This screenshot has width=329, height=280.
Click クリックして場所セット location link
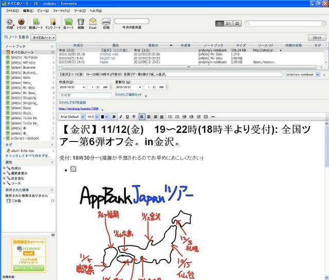click(x=128, y=95)
